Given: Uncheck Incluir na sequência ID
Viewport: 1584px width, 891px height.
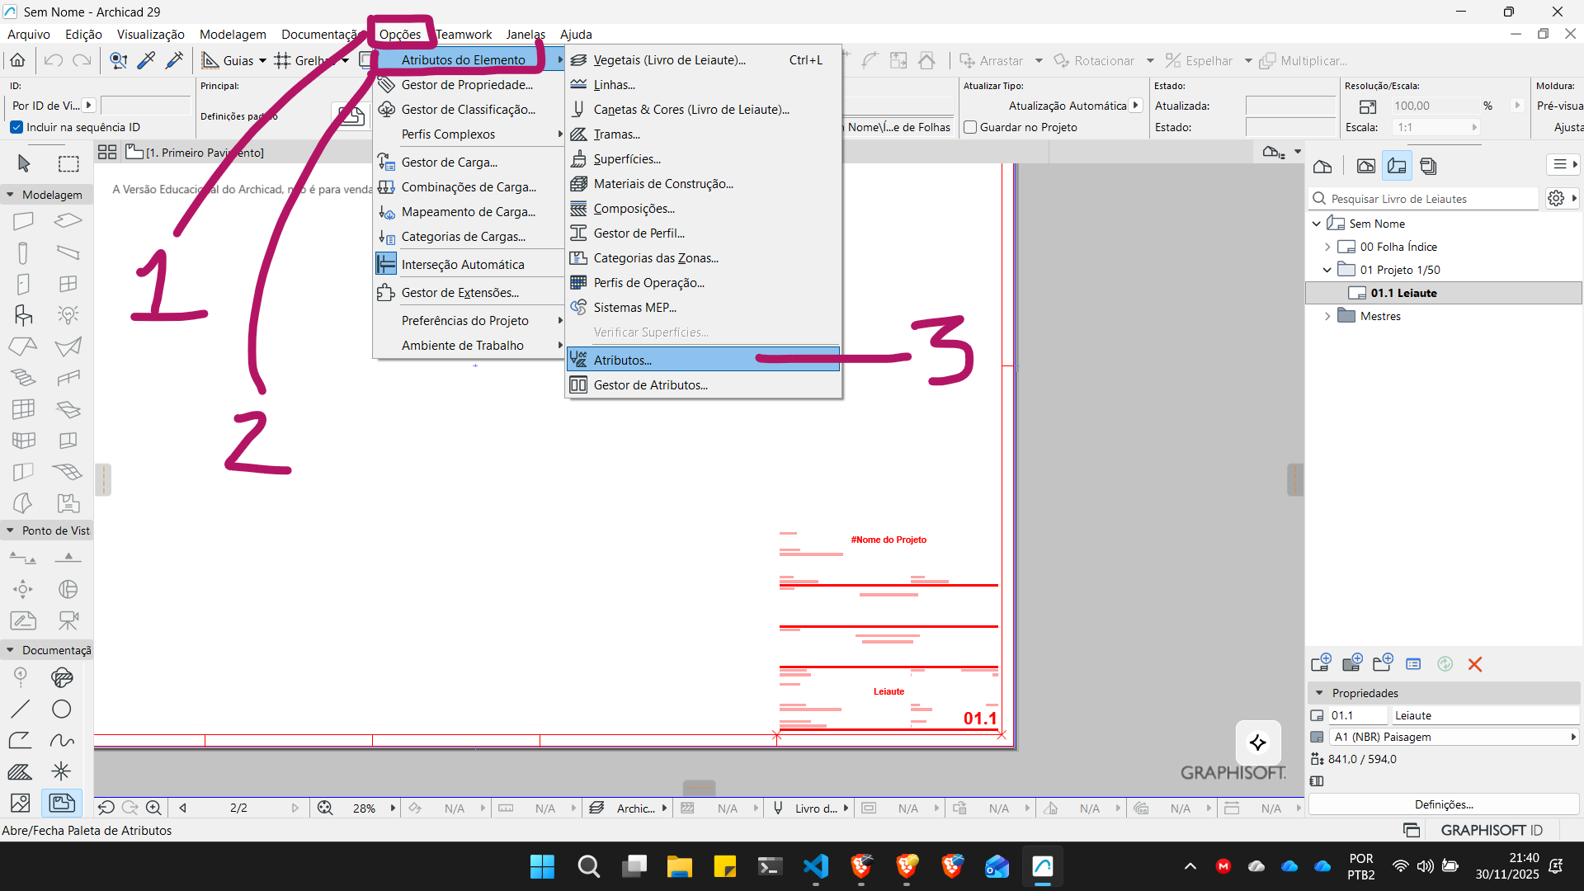Looking at the screenshot, I should click(x=16, y=127).
